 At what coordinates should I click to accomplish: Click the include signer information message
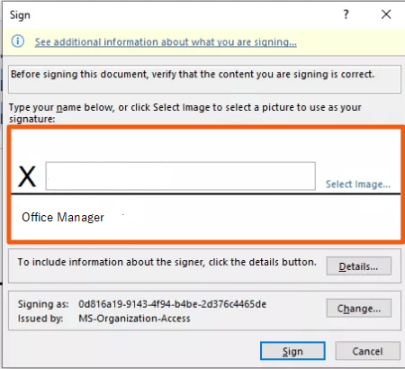[166, 262]
